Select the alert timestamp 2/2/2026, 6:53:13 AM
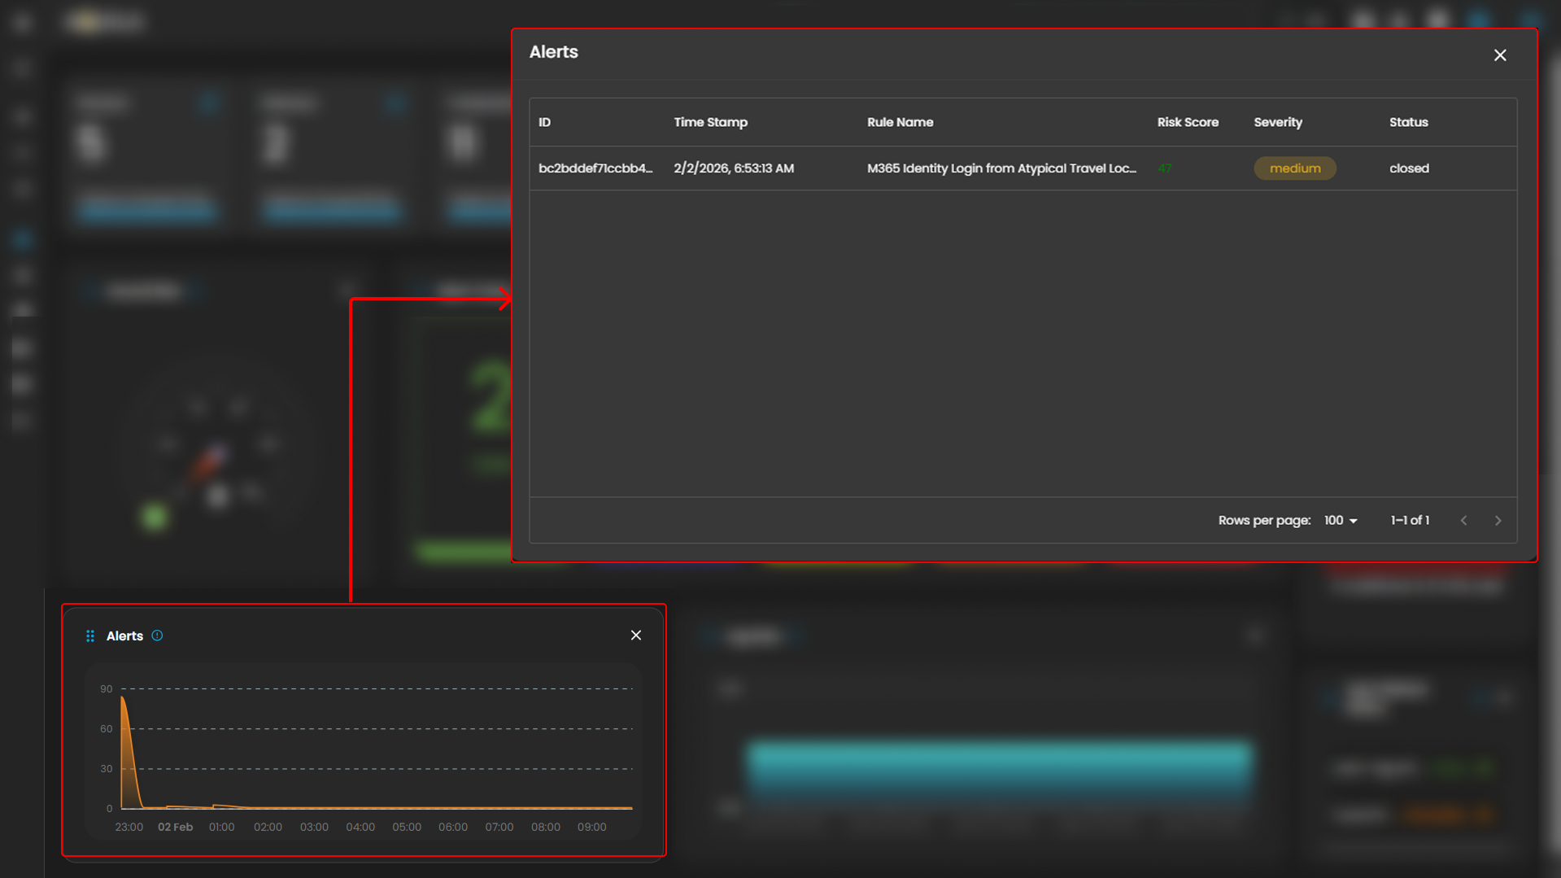 coord(734,168)
